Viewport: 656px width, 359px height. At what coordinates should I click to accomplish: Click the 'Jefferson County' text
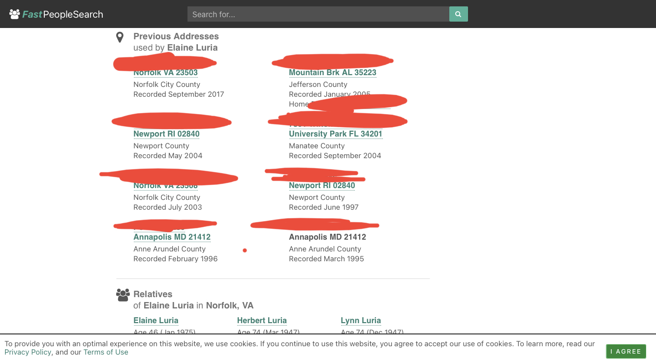point(318,84)
